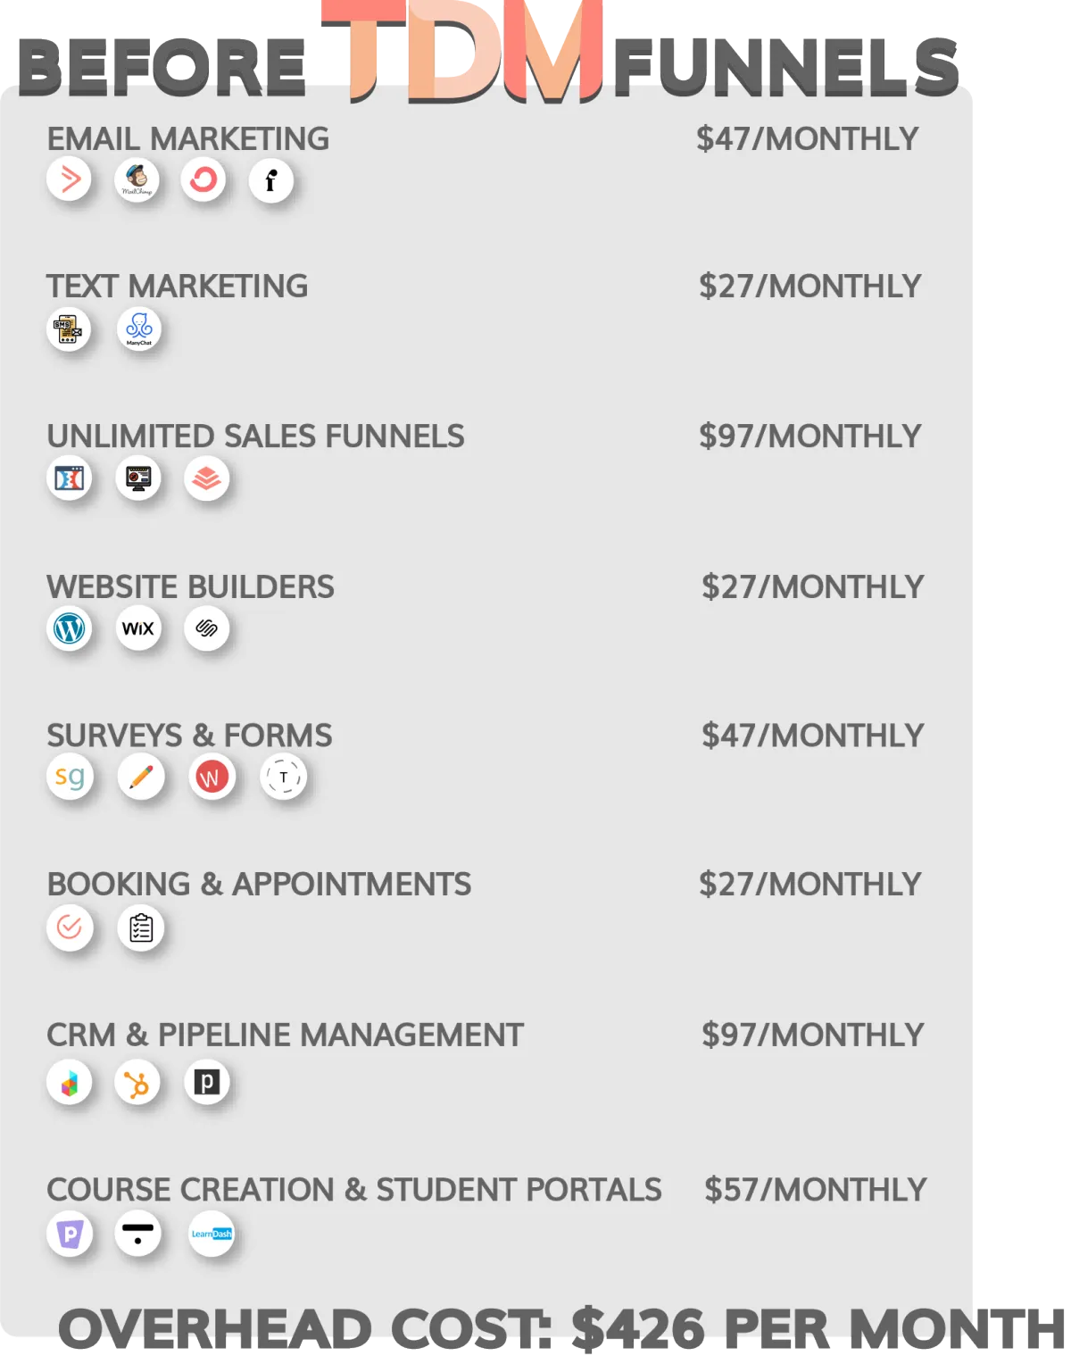Select the WordPress logo icon
The image size is (1071, 1364).
[x=70, y=628]
